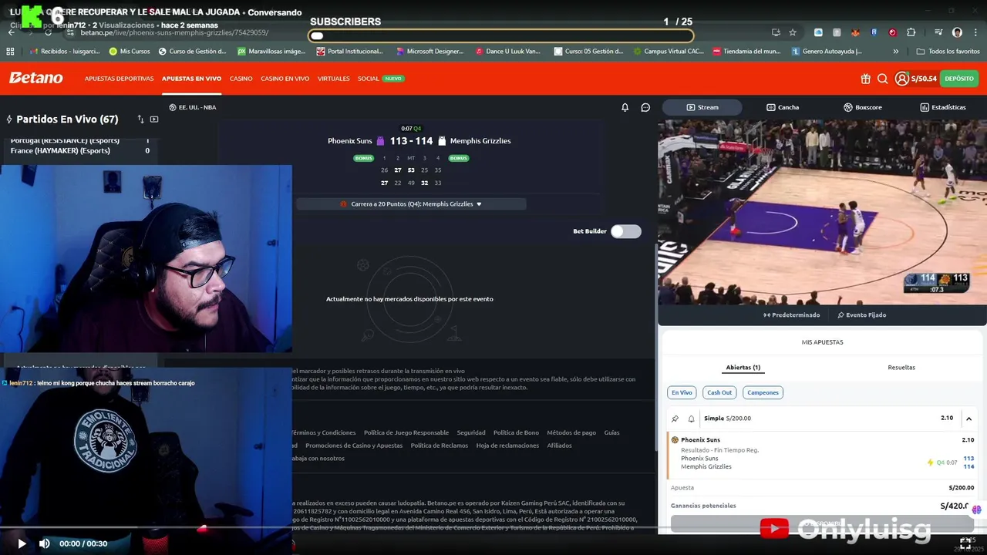
Task: Open the Abiertas (1) bets tab
Action: 743,368
